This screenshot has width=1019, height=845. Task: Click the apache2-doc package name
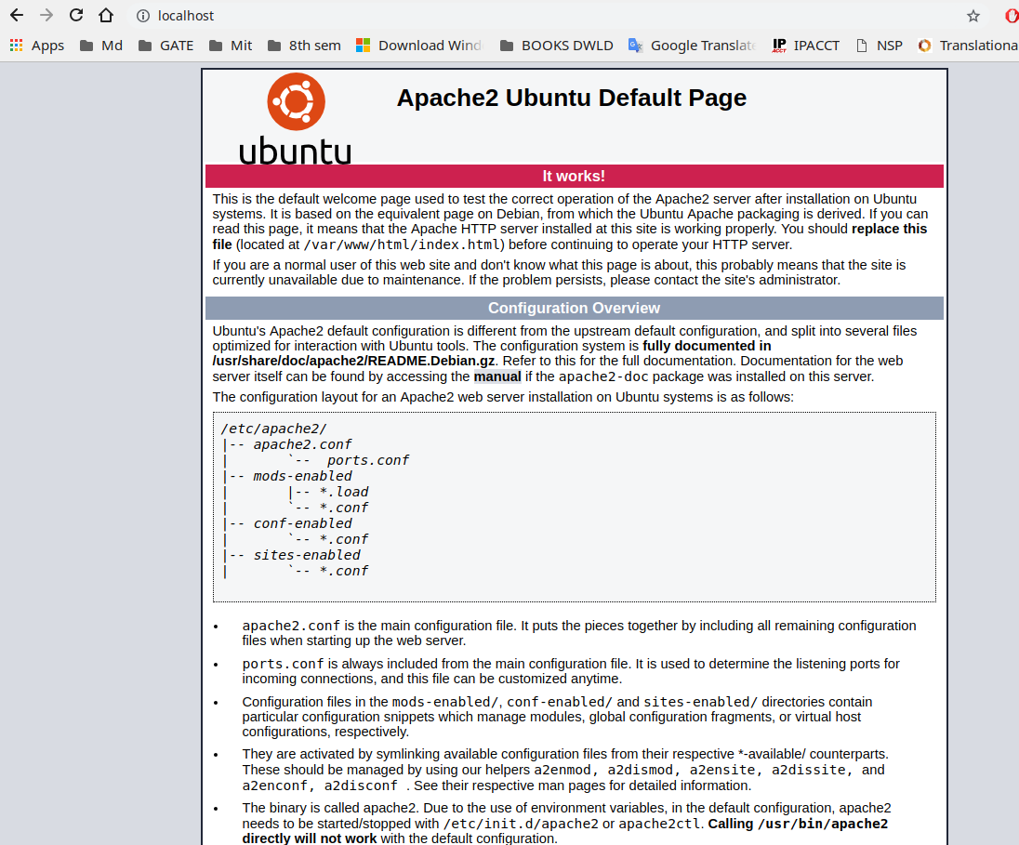coord(603,377)
